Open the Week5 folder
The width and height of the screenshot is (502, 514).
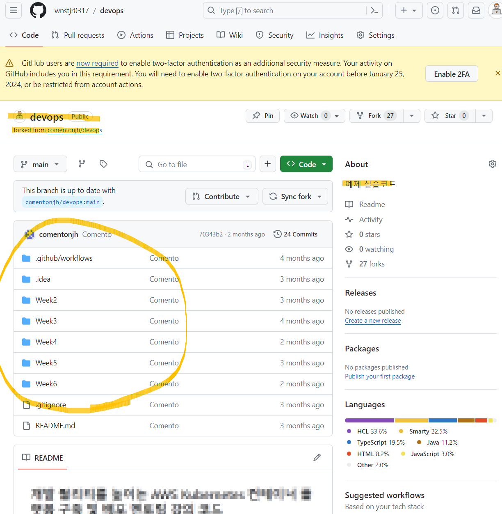coord(46,363)
